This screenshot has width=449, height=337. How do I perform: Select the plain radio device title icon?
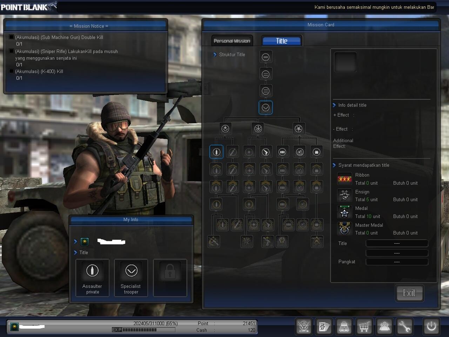299,152
